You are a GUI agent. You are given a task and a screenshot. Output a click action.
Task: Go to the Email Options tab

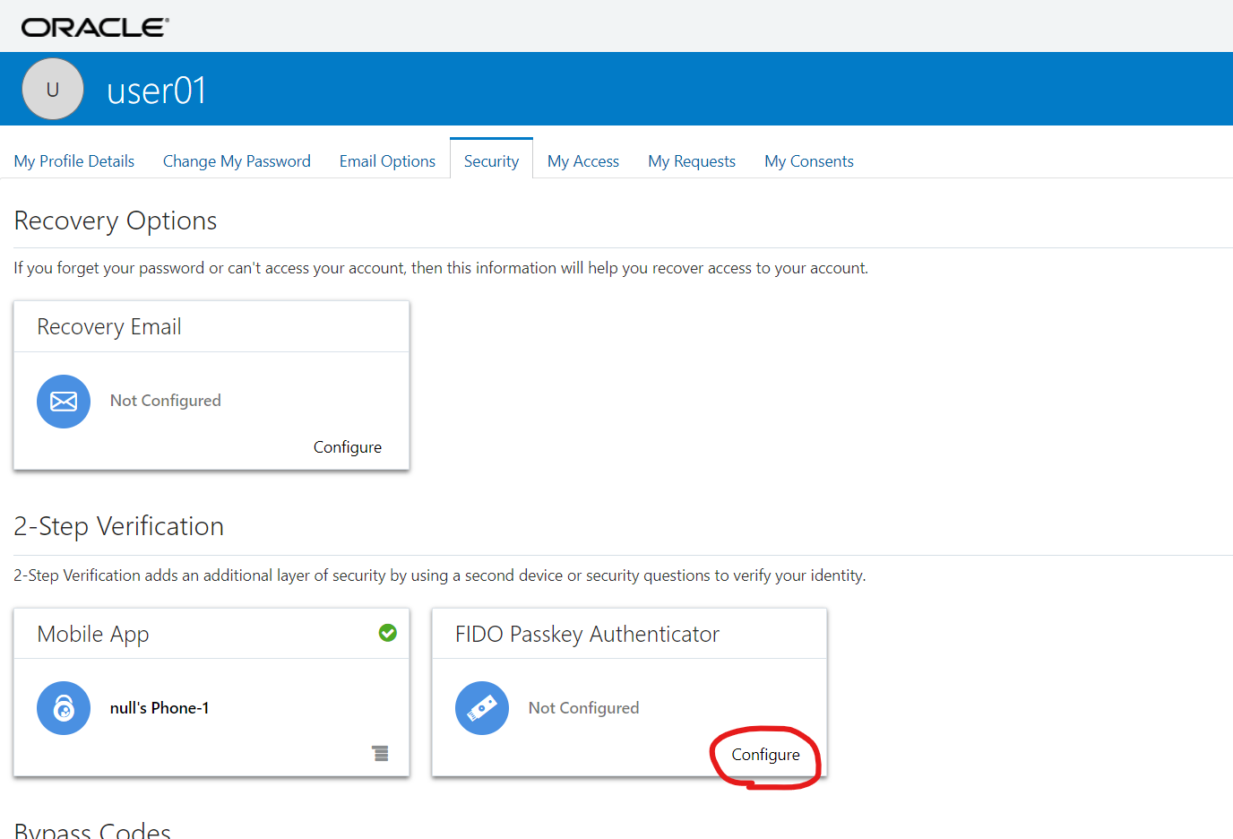click(387, 161)
